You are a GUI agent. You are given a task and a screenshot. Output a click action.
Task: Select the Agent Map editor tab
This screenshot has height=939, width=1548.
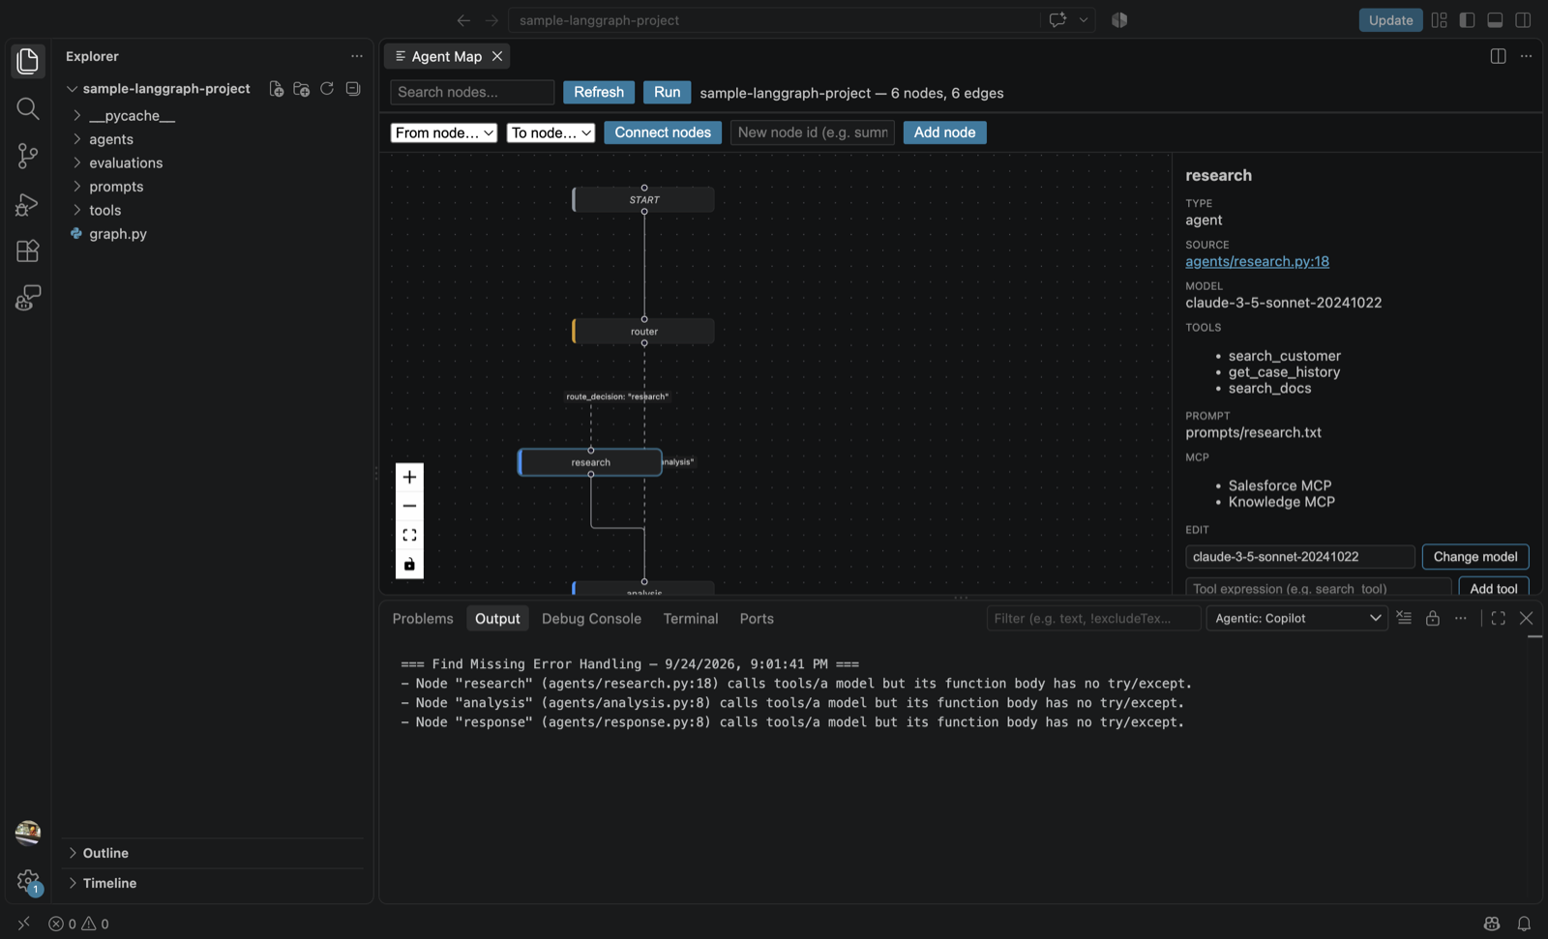tap(446, 56)
